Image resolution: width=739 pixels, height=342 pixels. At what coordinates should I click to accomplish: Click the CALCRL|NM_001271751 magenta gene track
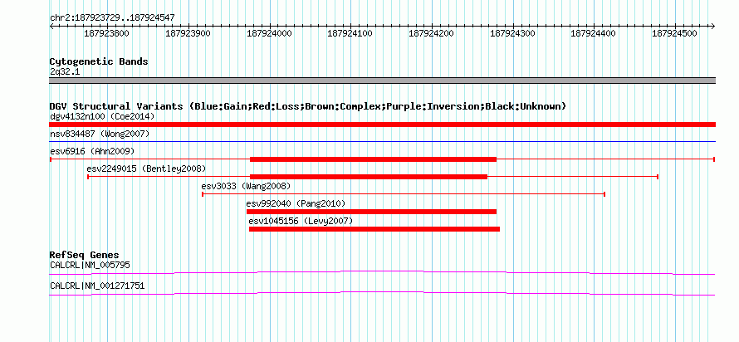point(382,294)
